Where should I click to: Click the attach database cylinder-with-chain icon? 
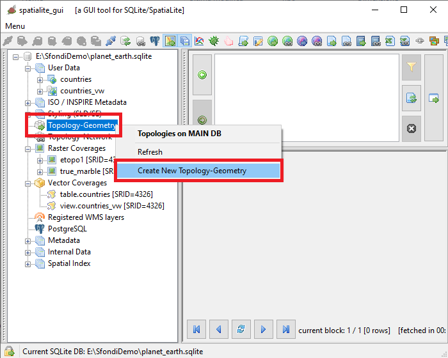tap(140, 41)
